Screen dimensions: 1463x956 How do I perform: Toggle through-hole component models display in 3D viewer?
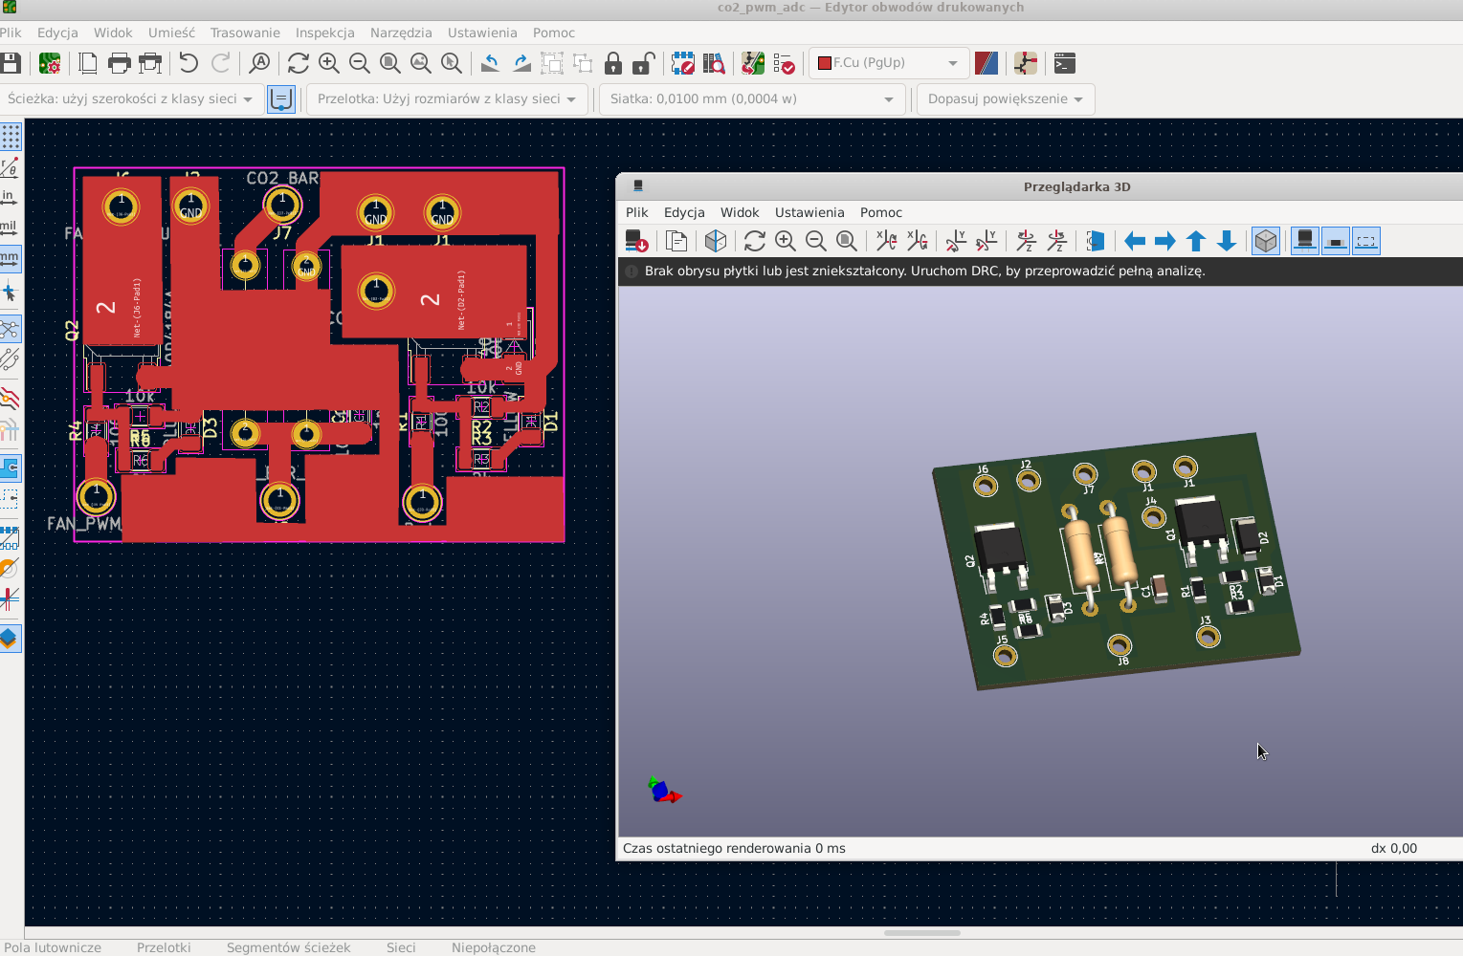pyautogui.click(x=1304, y=241)
